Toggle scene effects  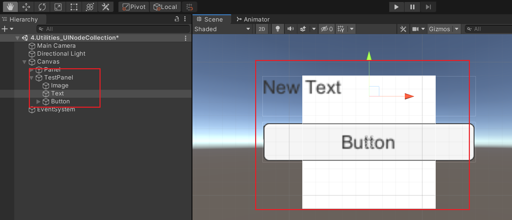(303, 29)
